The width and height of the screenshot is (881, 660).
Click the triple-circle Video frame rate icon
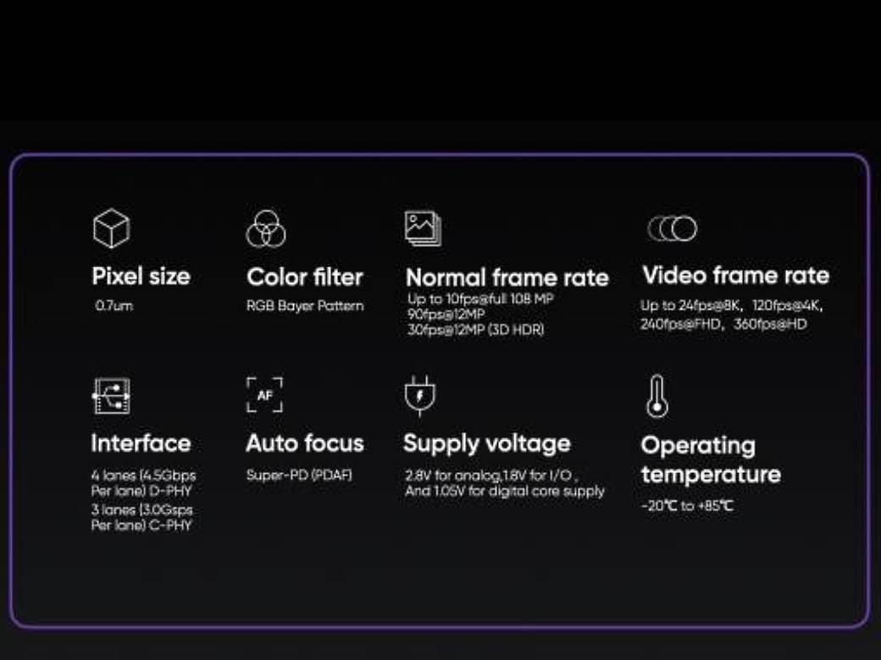672,228
